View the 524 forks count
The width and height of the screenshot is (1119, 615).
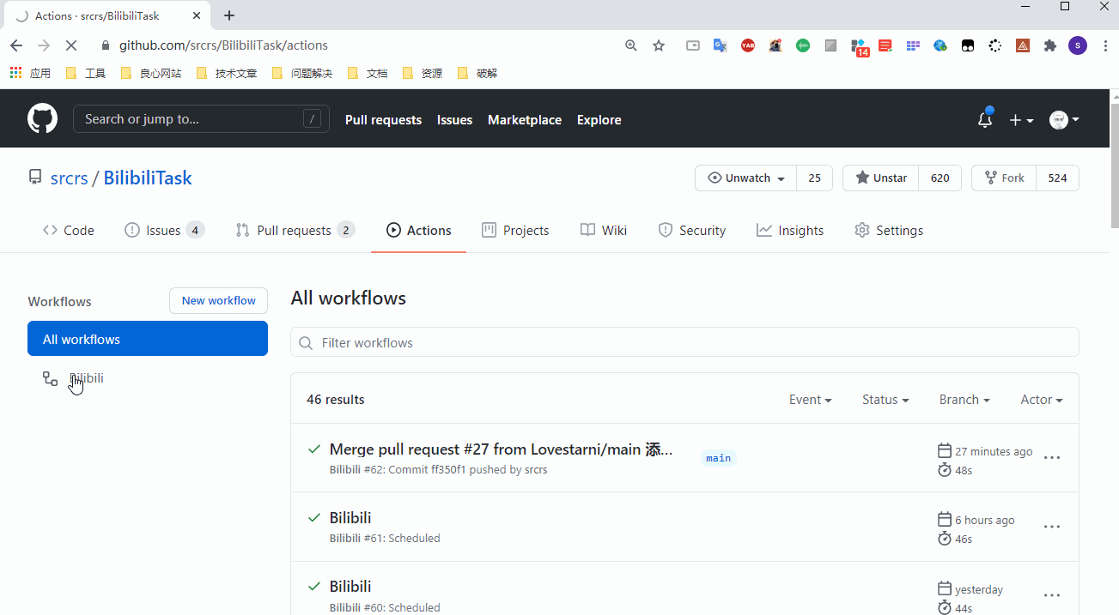click(1057, 178)
